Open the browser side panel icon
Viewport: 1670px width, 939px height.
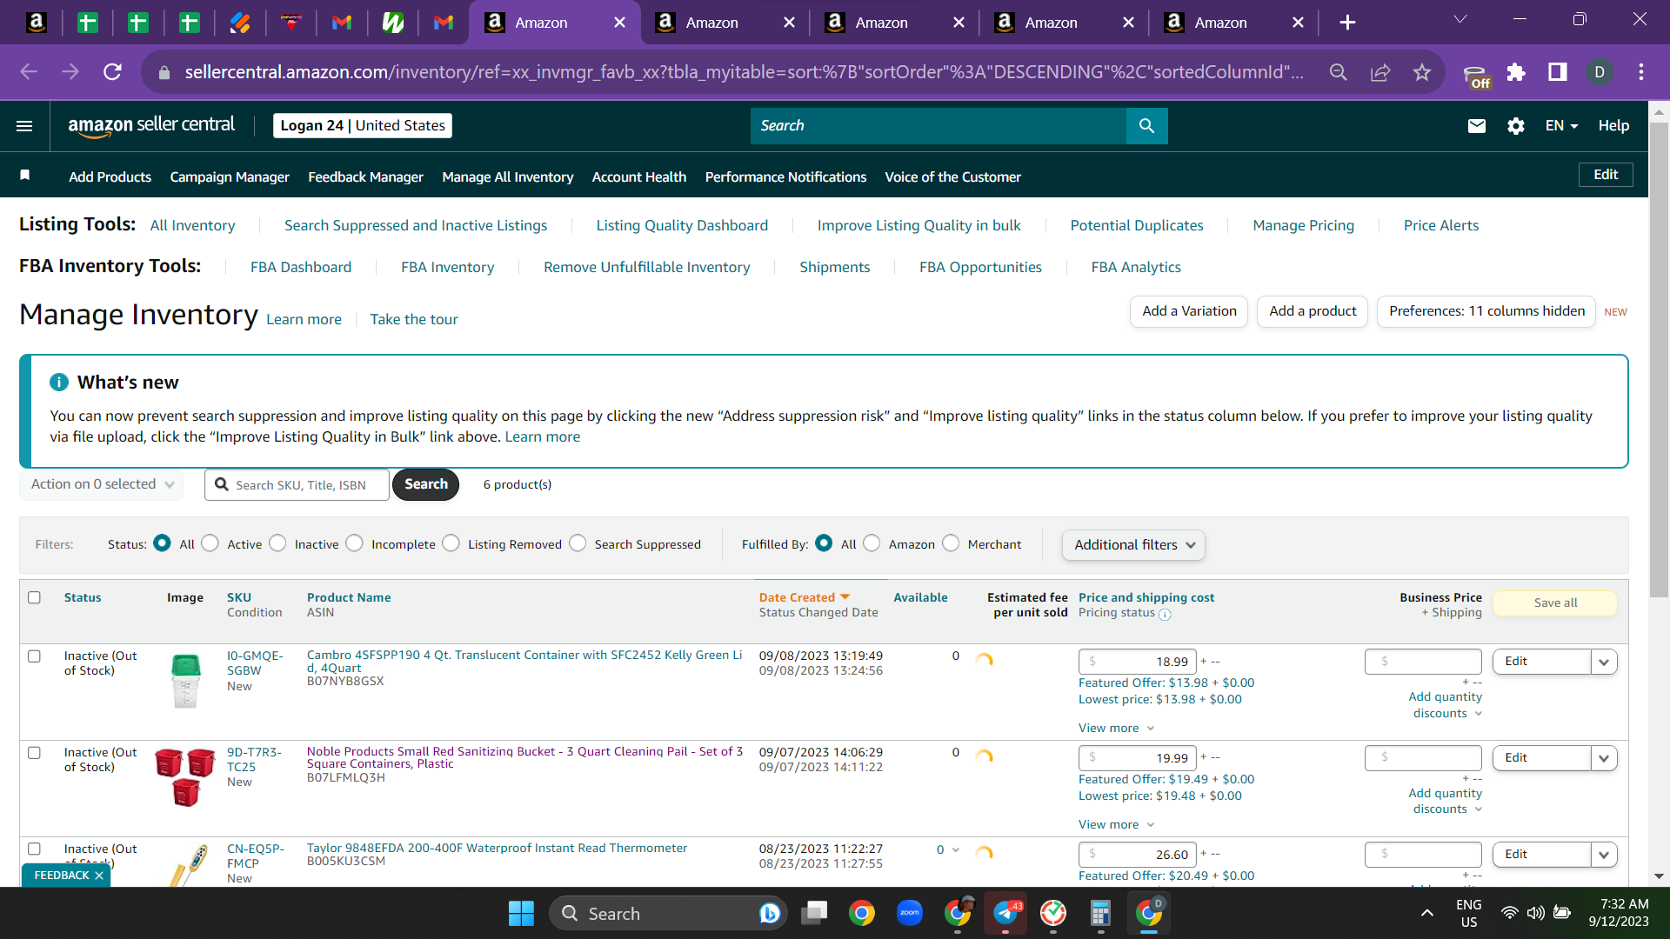[1558, 72]
